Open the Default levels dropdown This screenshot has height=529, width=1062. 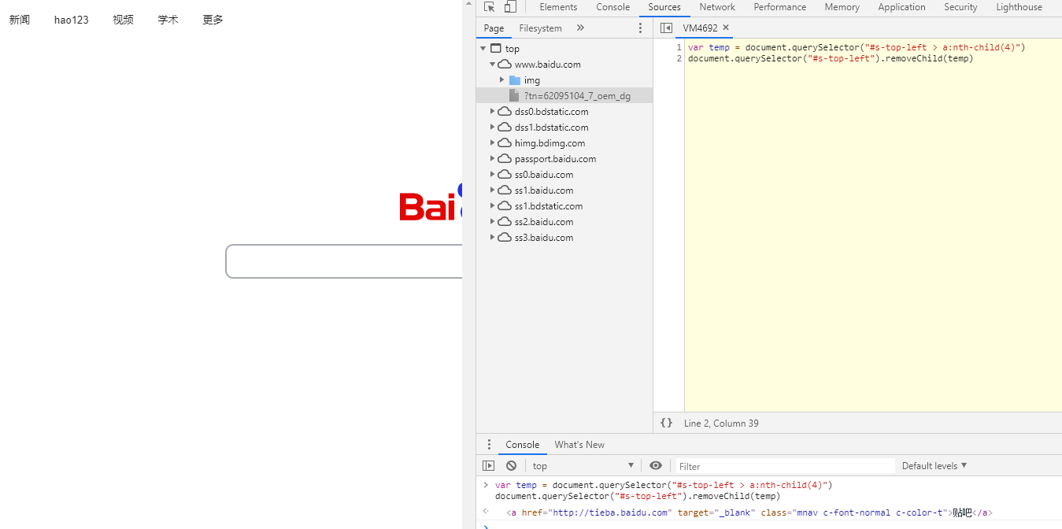[934, 465]
